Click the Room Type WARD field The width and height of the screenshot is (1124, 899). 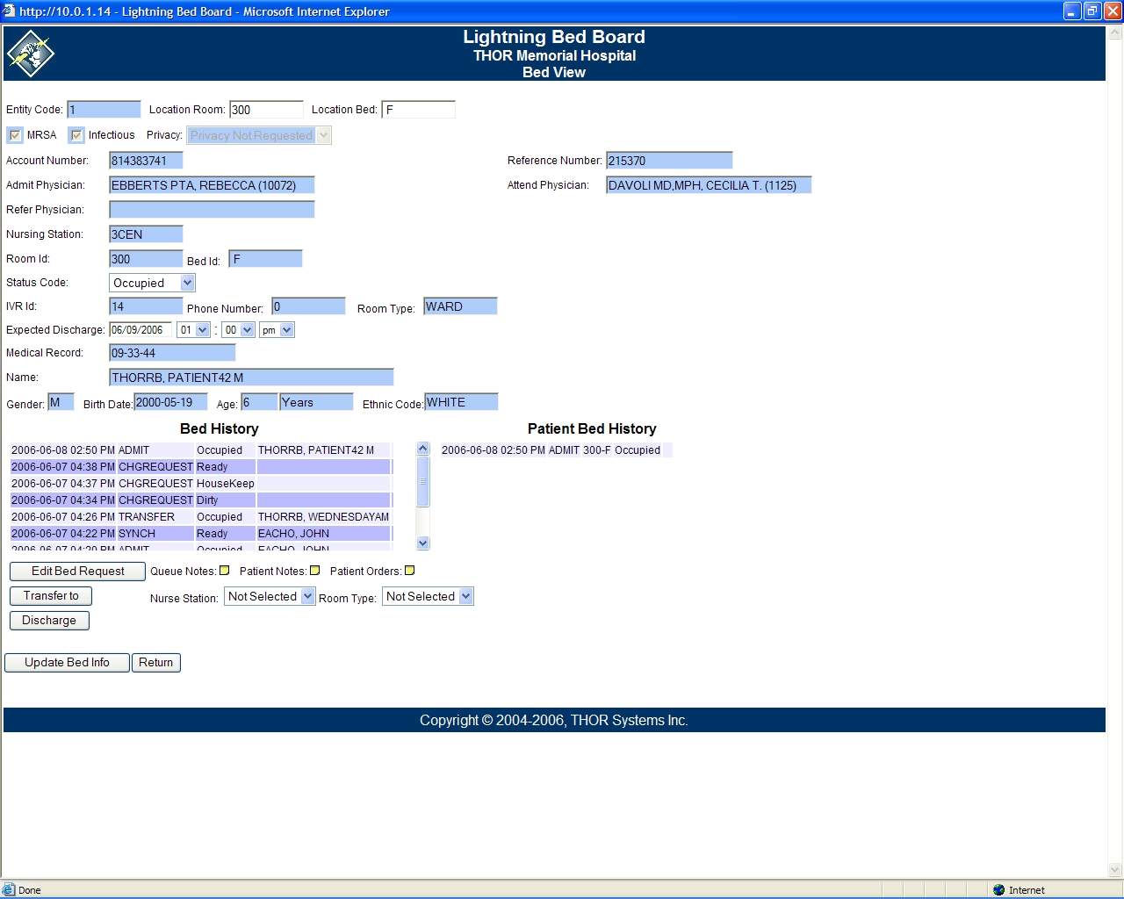460,306
